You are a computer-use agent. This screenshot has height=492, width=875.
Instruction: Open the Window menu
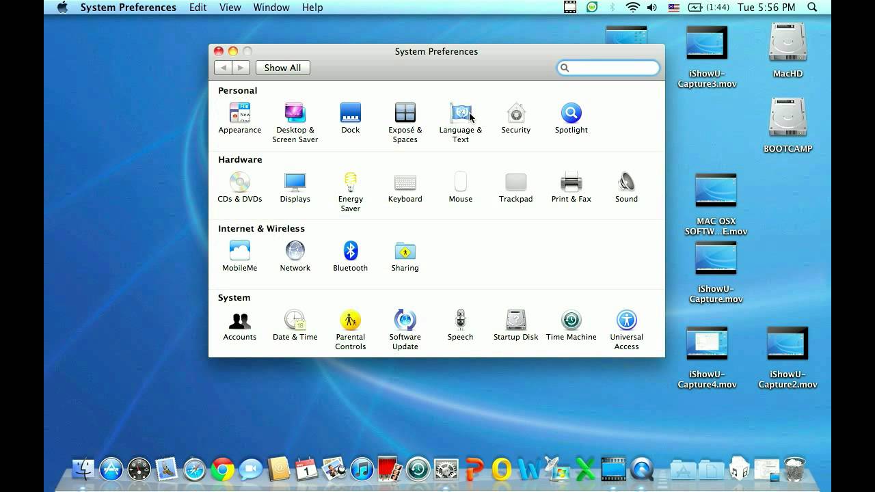point(271,8)
